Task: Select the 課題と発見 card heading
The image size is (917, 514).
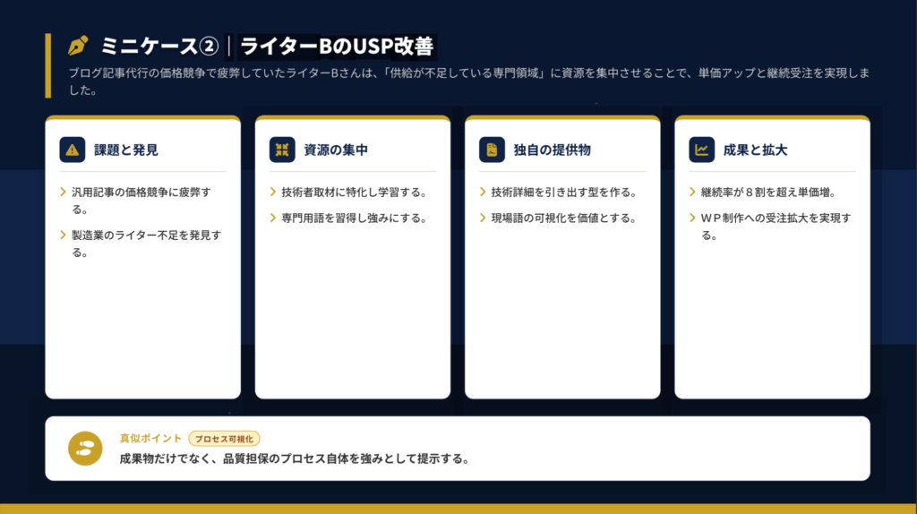Action: [126, 150]
